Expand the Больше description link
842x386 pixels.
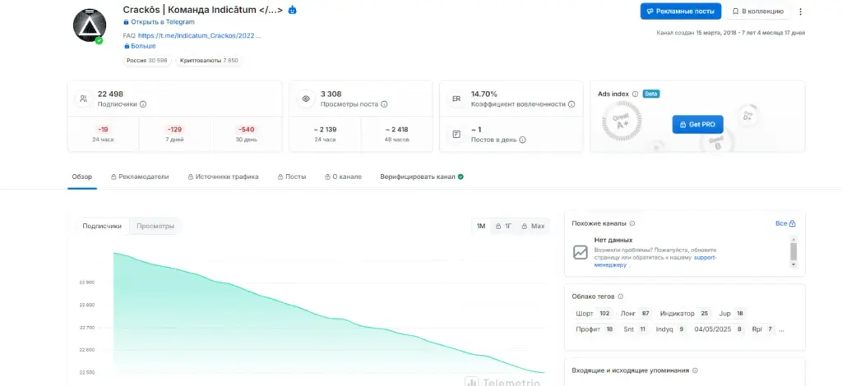[x=140, y=46]
